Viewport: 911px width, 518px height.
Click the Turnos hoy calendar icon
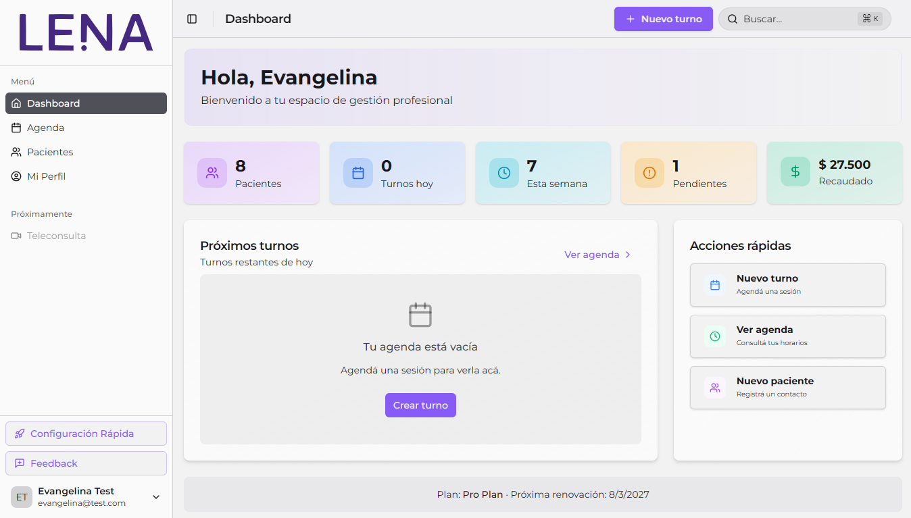[358, 173]
